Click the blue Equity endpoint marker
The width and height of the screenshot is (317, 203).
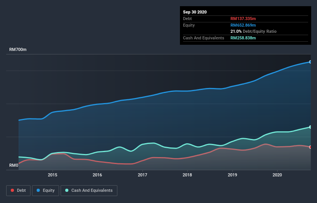310,62
